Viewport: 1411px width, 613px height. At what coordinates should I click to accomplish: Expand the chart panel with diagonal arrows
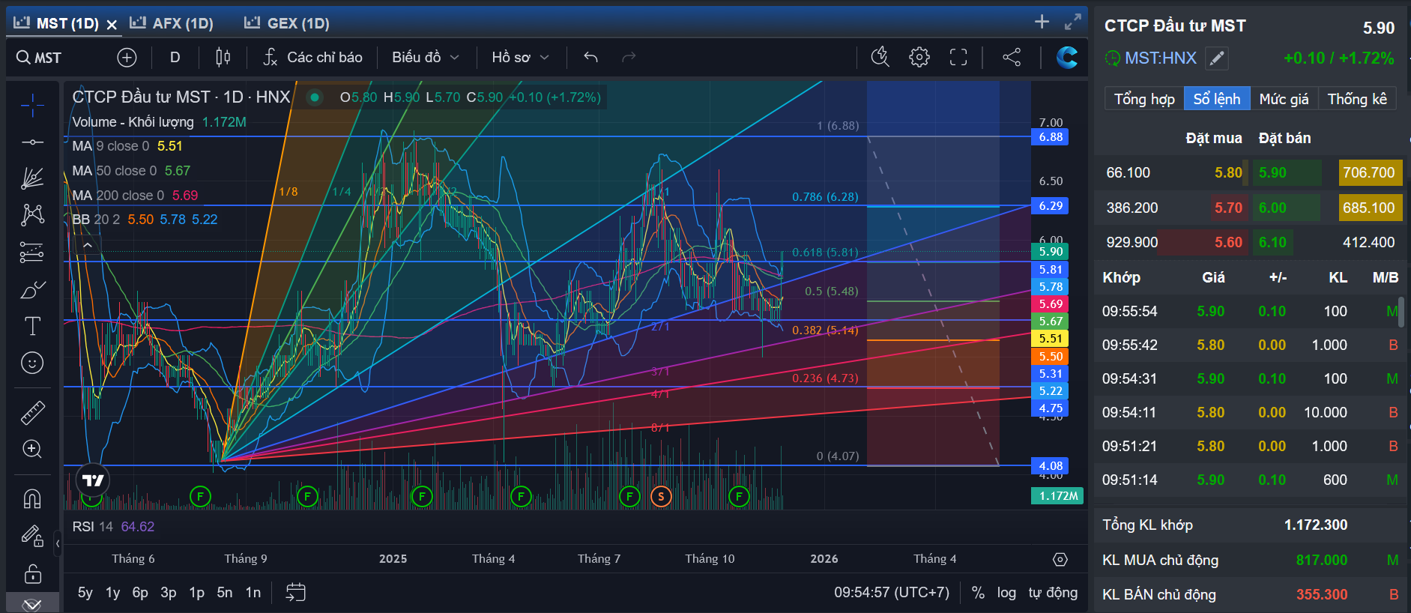pos(1073,22)
